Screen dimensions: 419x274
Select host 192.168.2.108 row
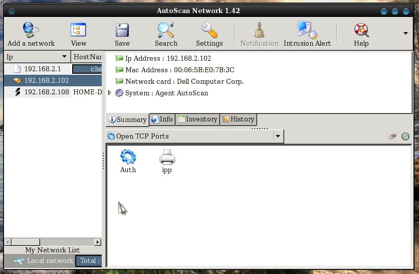[x=53, y=92]
